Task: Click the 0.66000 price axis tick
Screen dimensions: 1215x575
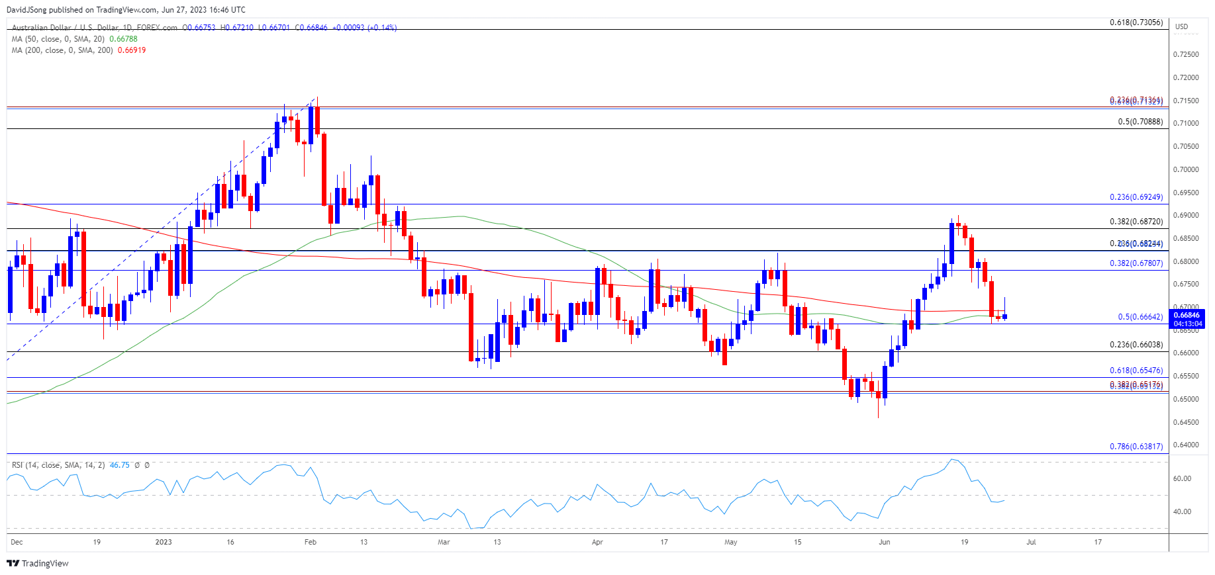Action: click(1186, 353)
